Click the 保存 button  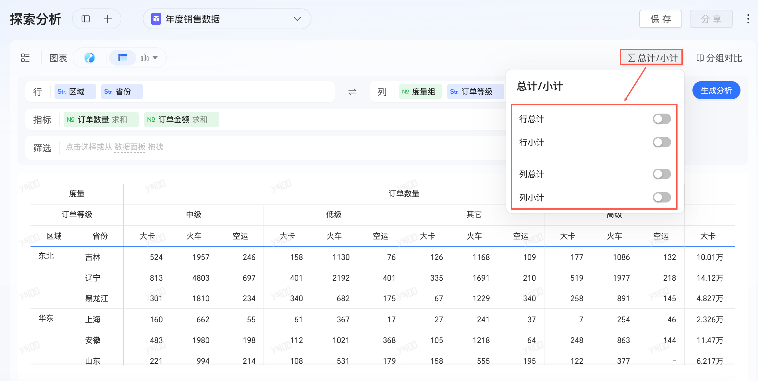tap(660, 19)
